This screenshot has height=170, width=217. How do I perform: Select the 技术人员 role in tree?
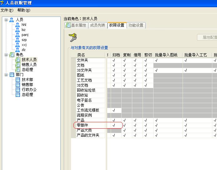coord(29,60)
